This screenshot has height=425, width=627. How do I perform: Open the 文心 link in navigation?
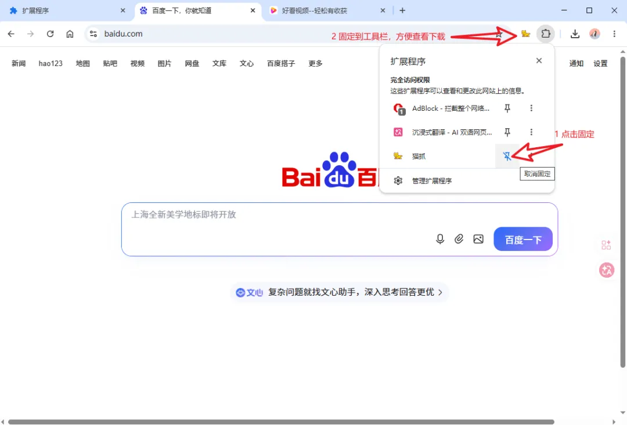click(x=246, y=64)
